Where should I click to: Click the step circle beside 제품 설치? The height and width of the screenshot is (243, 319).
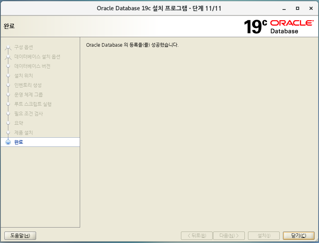[x=8, y=133]
